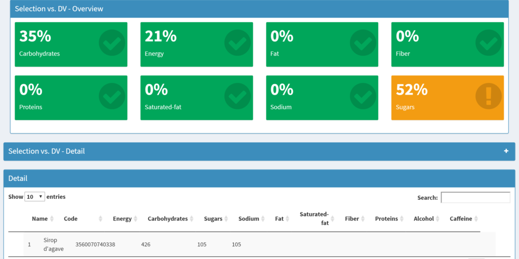
Task: Click the Proteins checkmark icon
Action: [x=111, y=96]
